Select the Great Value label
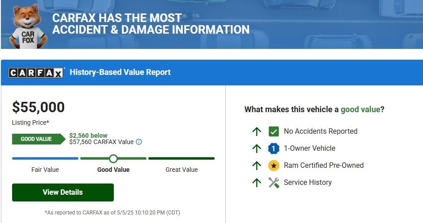Screen dimensions: 423x223 [x=181, y=170]
